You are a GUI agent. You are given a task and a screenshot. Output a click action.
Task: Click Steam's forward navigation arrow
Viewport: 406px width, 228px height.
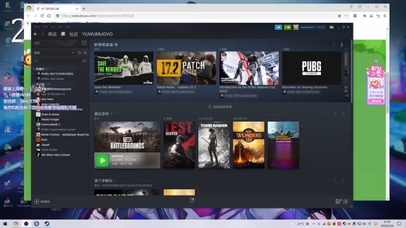42,34
